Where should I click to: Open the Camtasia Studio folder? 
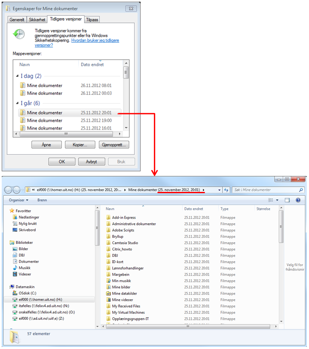pos(125,243)
